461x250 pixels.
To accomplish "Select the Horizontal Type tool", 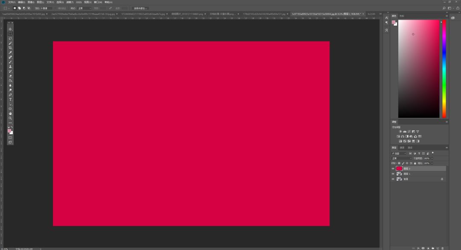I will (10, 100).
